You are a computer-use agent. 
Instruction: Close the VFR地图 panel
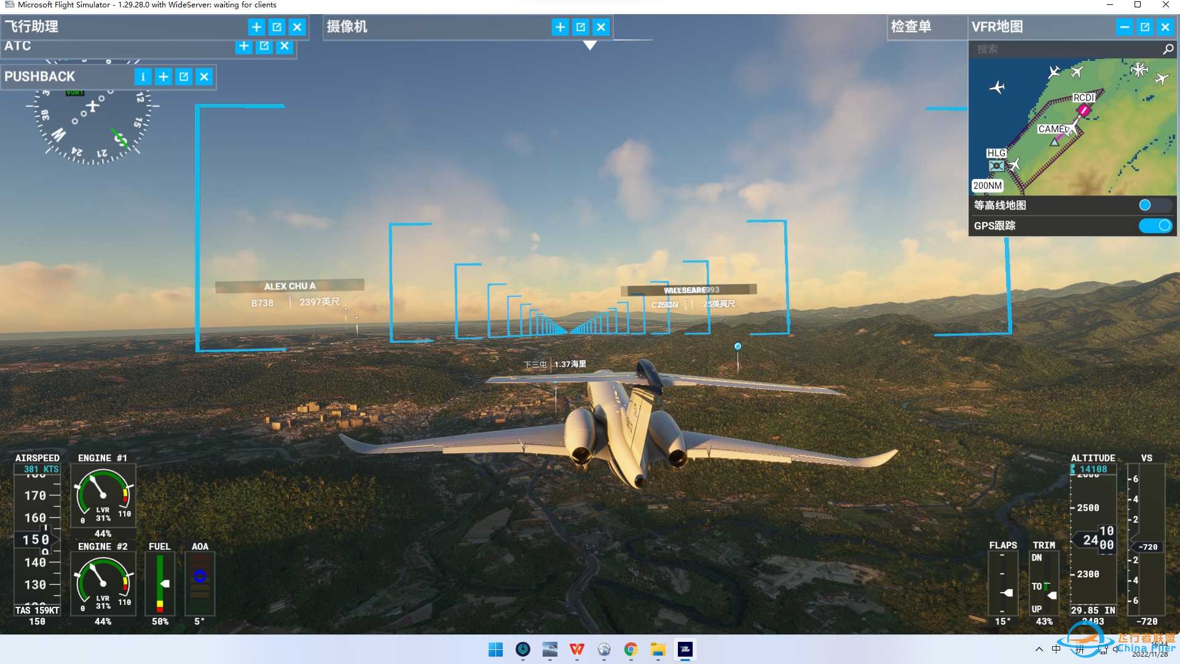click(x=1165, y=27)
